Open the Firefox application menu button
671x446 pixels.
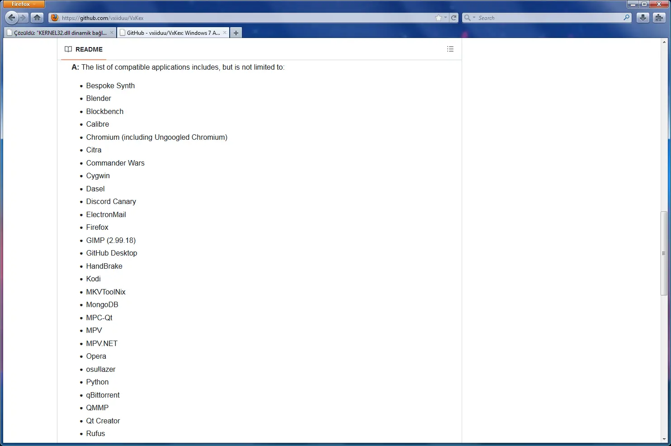(x=24, y=4)
